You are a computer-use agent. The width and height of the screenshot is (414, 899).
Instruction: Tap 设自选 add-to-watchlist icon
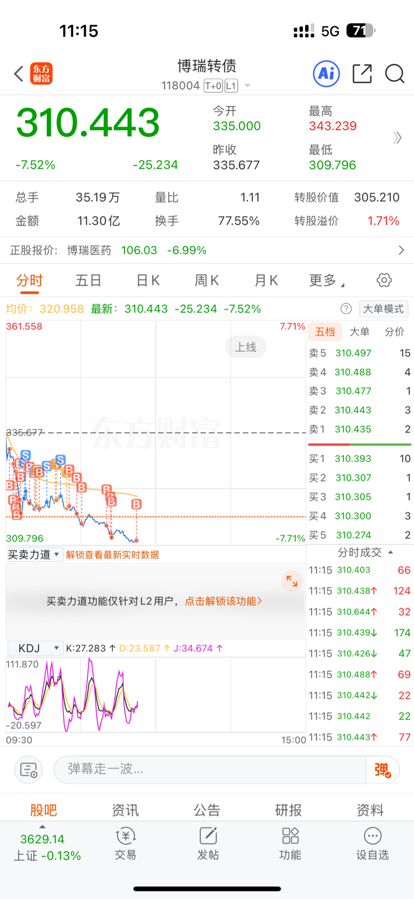point(372,844)
